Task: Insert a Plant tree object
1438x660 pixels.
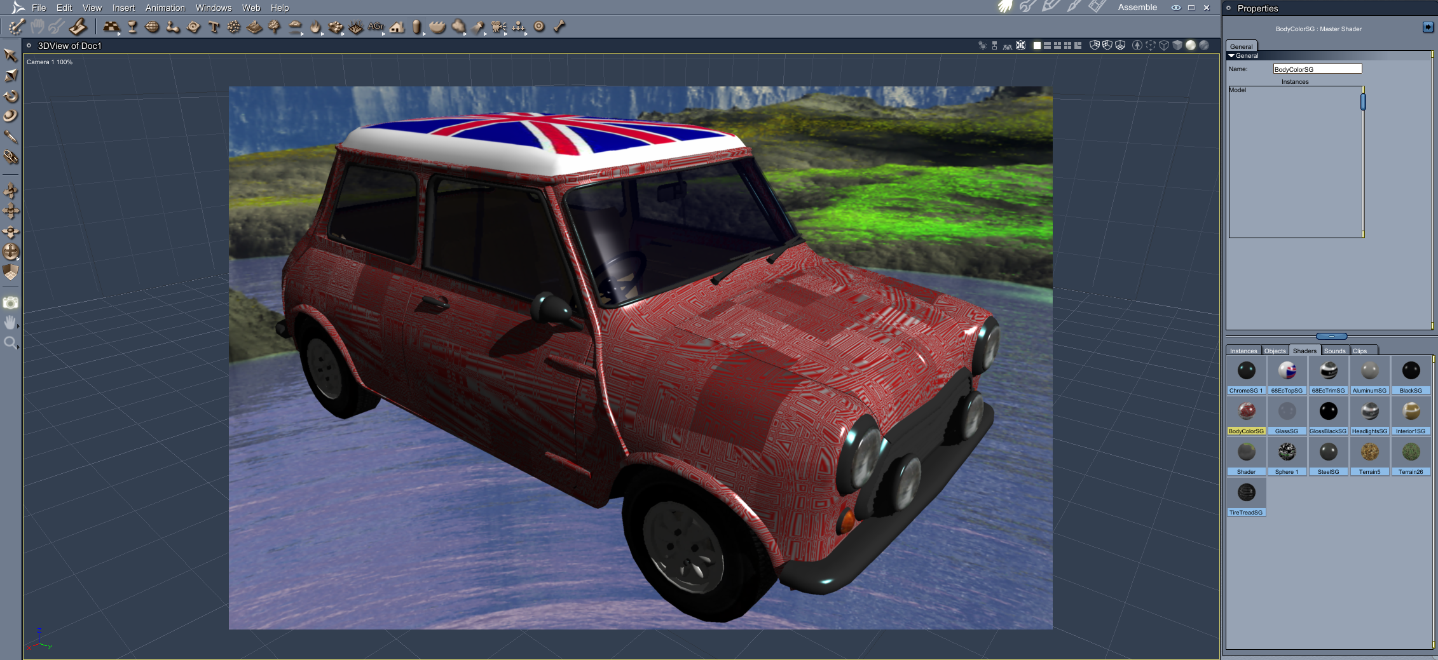Action: 274,27
